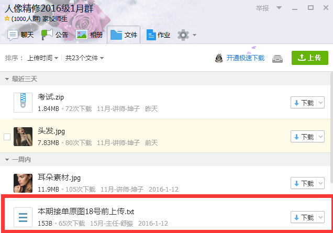333x233 pixels.
Task: Click the gear settings icon
Action: pos(183,35)
